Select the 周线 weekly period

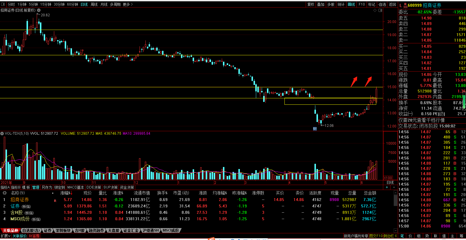(x=94, y=4)
